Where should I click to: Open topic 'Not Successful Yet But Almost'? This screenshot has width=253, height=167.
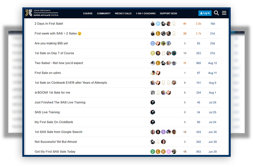[x=56, y=142]
